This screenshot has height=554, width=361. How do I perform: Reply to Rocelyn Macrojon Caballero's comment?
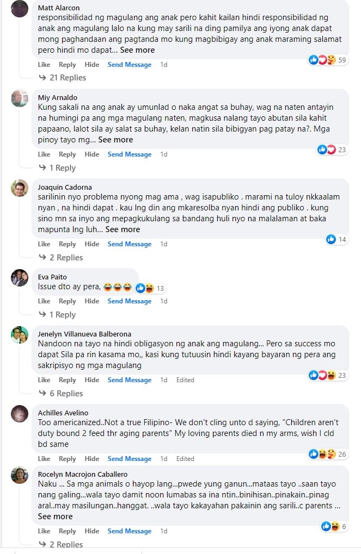68,531
